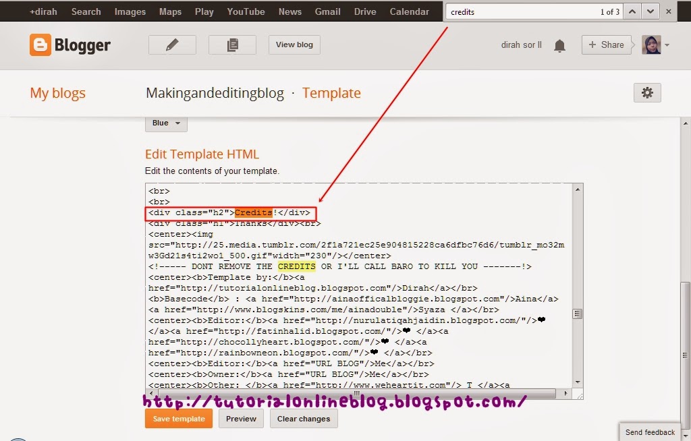Click the editor's vertical scrollbar thumb
Image resolution: width=691 pixels, height=441 pixels.
(x=578, y=314)
